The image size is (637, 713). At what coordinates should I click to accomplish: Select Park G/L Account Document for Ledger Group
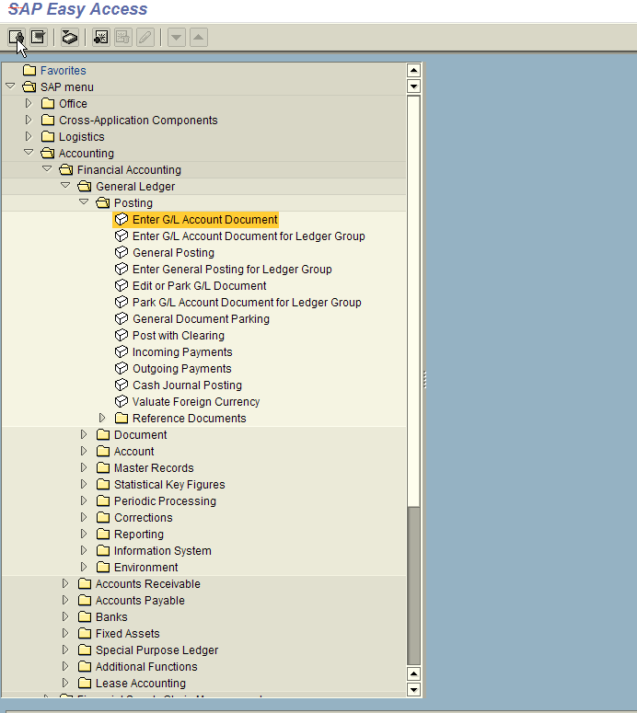(x=247, y=302)
